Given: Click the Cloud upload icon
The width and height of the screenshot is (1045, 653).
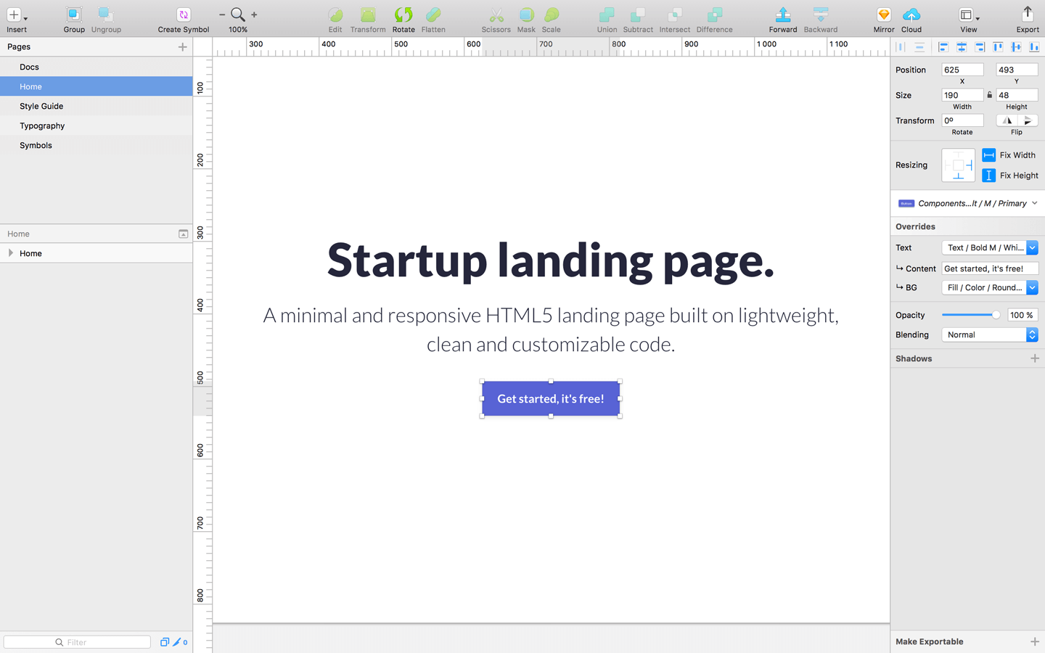Looking at the screenshot, I should pos(911,15).
